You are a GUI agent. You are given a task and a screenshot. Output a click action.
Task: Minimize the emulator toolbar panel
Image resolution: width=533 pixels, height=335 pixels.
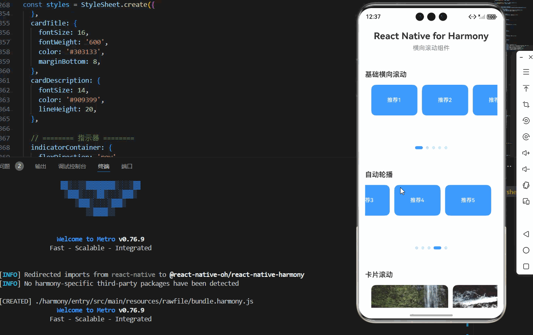point(521,57)
